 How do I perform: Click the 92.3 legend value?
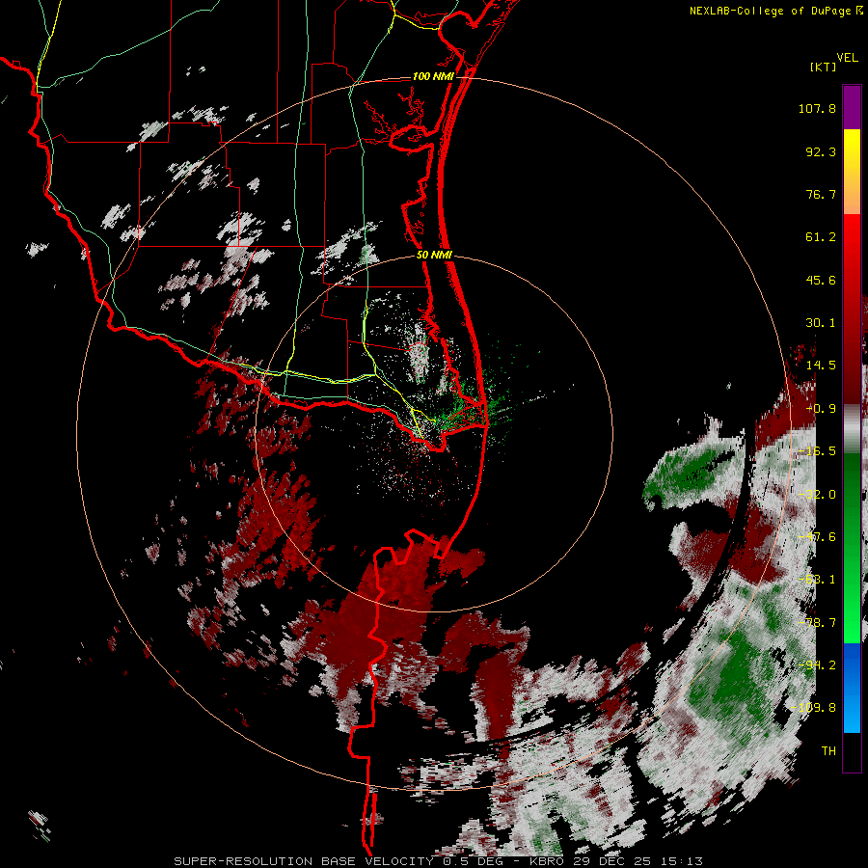pyautogui.click(x=821, y=151)
